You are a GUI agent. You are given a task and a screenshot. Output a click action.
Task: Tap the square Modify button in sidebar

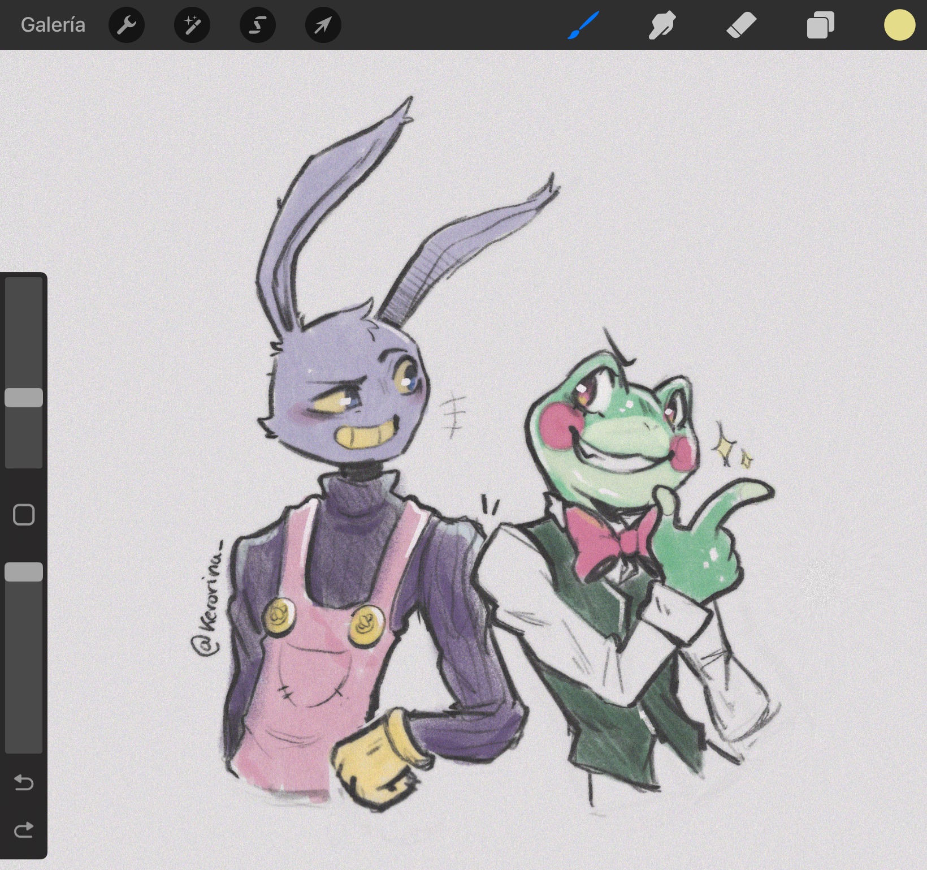tap(24, 515)
